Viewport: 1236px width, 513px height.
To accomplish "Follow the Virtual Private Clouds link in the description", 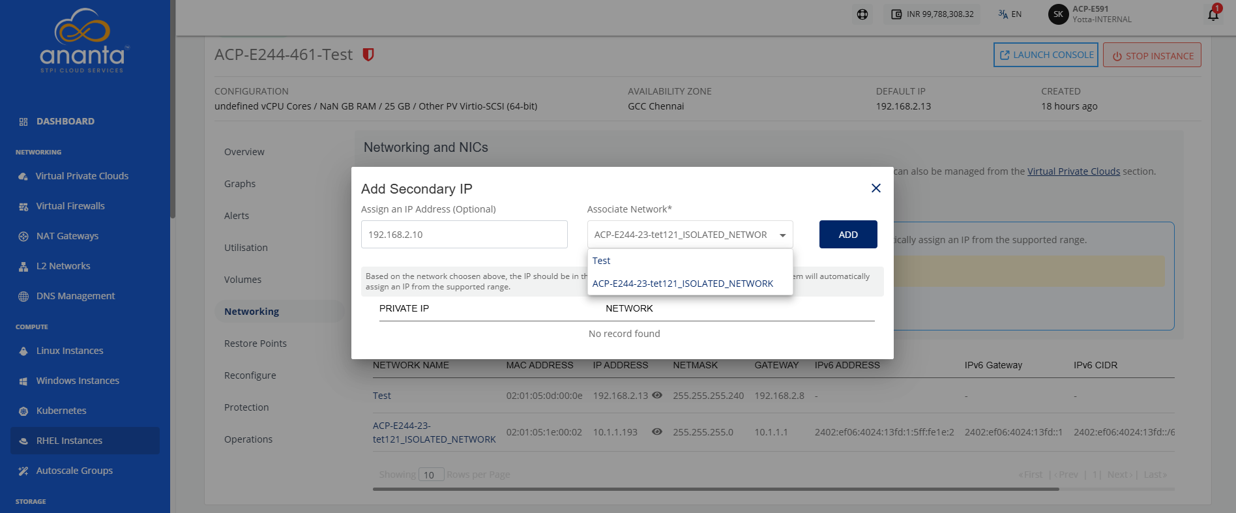I will [1074, 171].
